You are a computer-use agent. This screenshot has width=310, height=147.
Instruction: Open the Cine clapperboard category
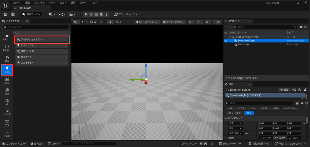pyautogui.click(x=7, y=81)
